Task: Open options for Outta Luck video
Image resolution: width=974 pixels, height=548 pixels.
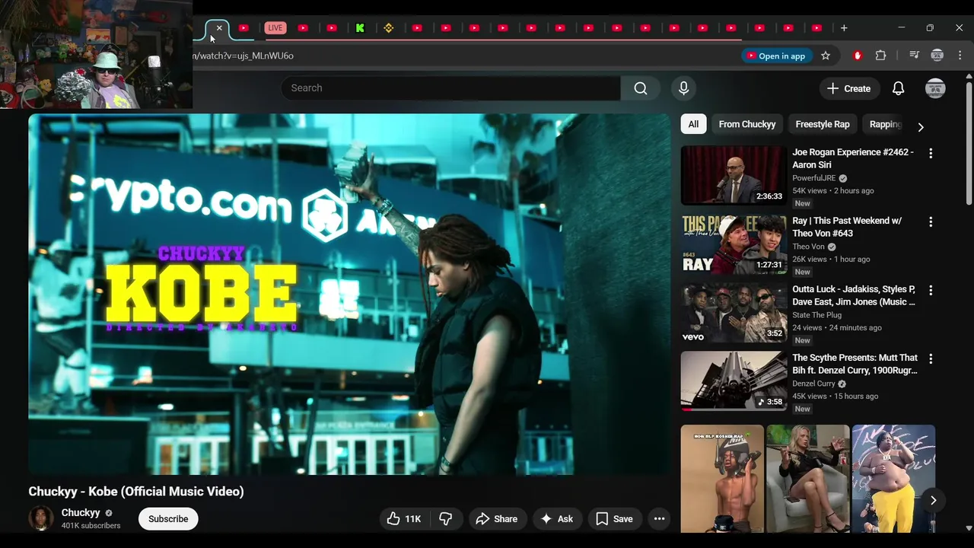Action: point(930,290)
